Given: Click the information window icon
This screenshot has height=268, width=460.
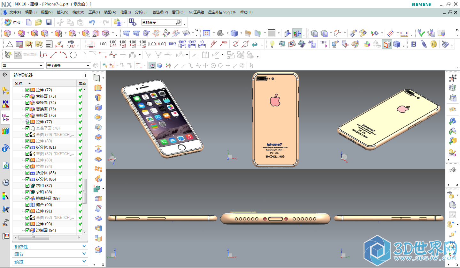Looking at the screenshot, I should tap(133, 22).
